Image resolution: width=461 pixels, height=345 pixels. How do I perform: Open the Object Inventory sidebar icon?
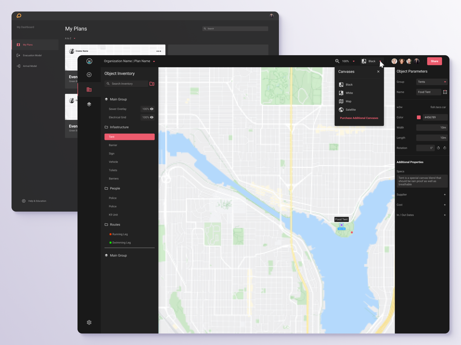tap(89, 90)
